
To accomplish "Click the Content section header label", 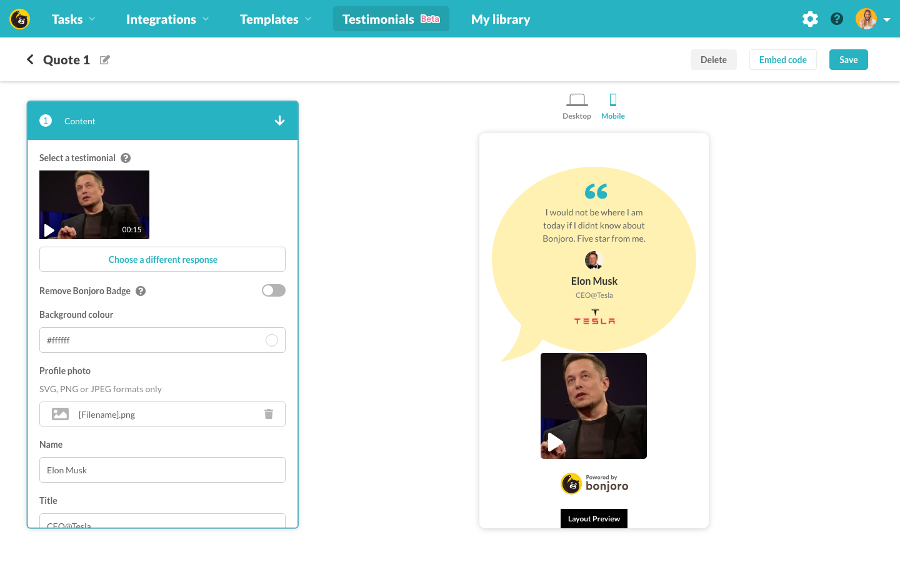I will 80,121.
